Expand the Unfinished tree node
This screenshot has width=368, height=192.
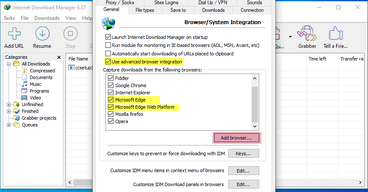pos(8,104)
